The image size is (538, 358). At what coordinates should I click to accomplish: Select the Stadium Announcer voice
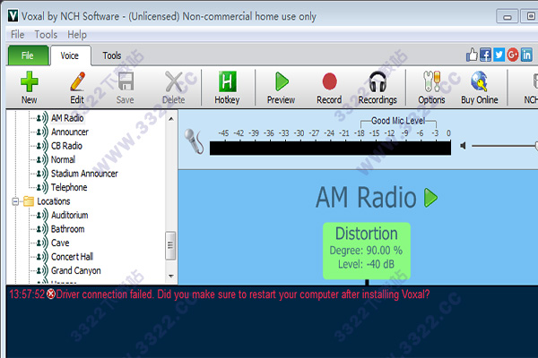click(x=84, y=174)
